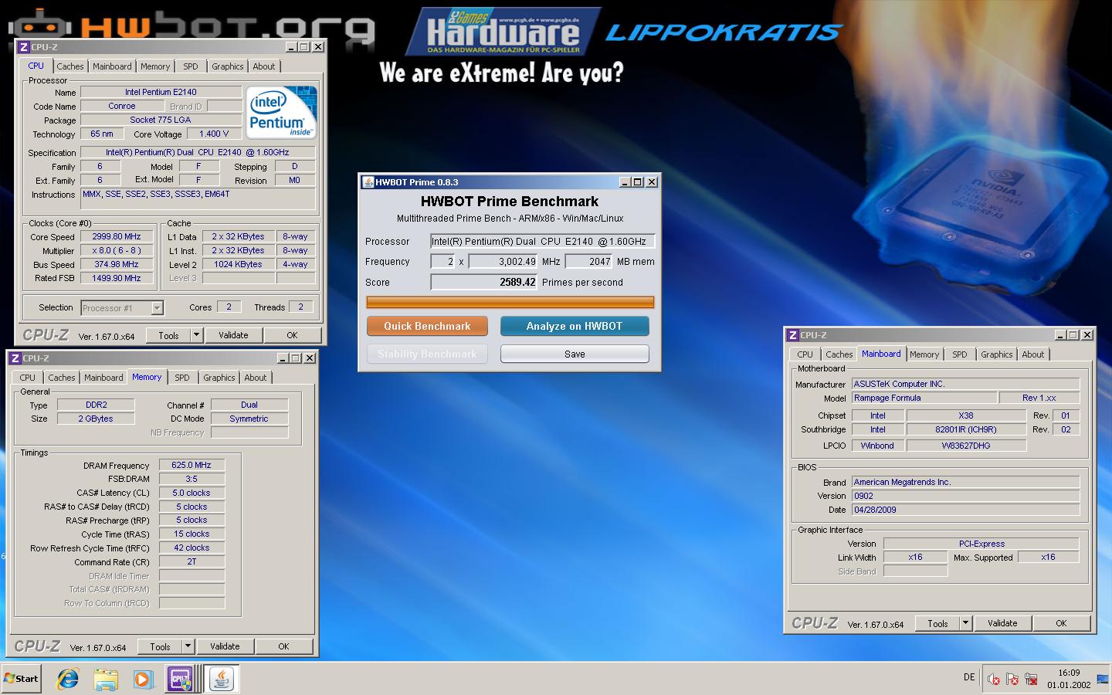Image resolution: width=1112 pixels, height=695 pixels.
Task: Open Internet Explorer from the taskbar
Action: 68,679
